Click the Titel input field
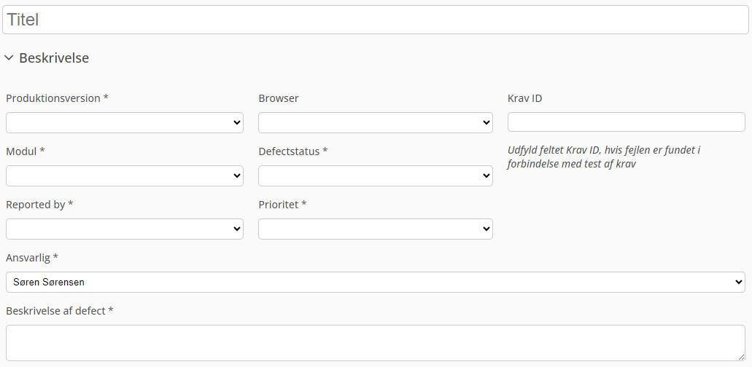This screenshot has width=752, height=367. pos(376,20)
